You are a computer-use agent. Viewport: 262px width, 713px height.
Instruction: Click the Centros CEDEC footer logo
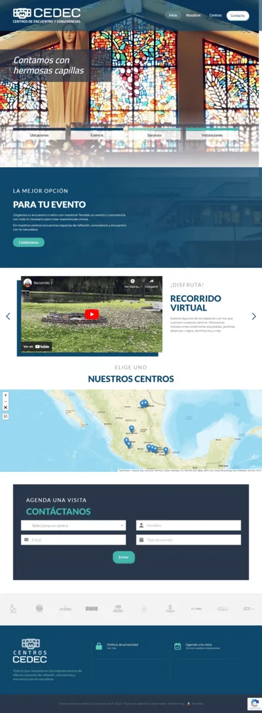point(30,651)
